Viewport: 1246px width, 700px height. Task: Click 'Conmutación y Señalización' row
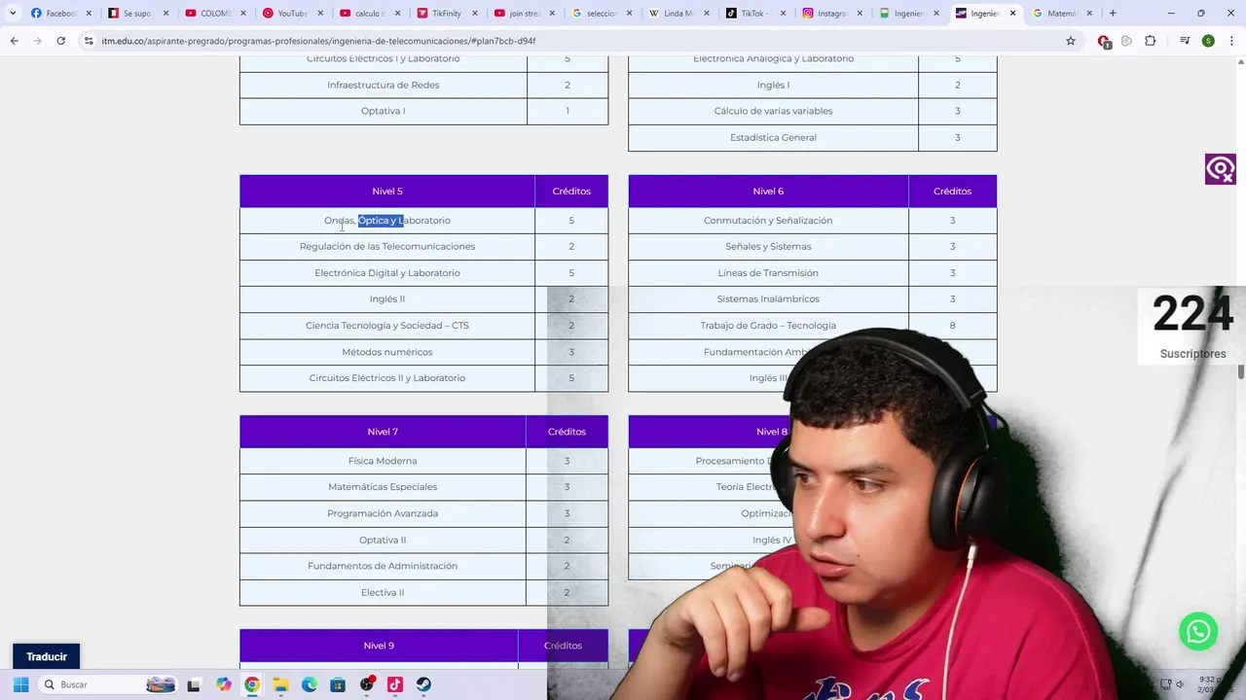(x=813, y=221)
